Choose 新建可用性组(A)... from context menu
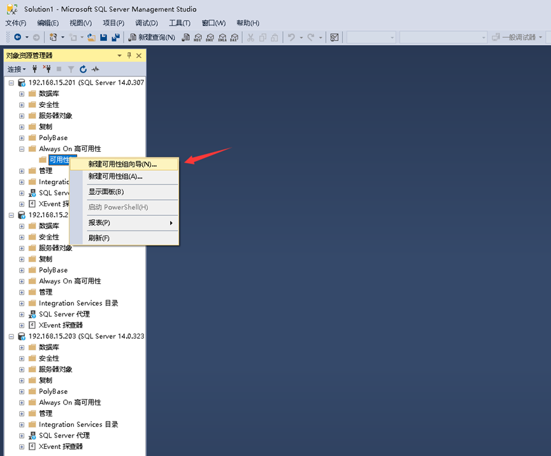The width and height of the screenshot is (551, 456). pyautogui.click(x=124, y=176)
